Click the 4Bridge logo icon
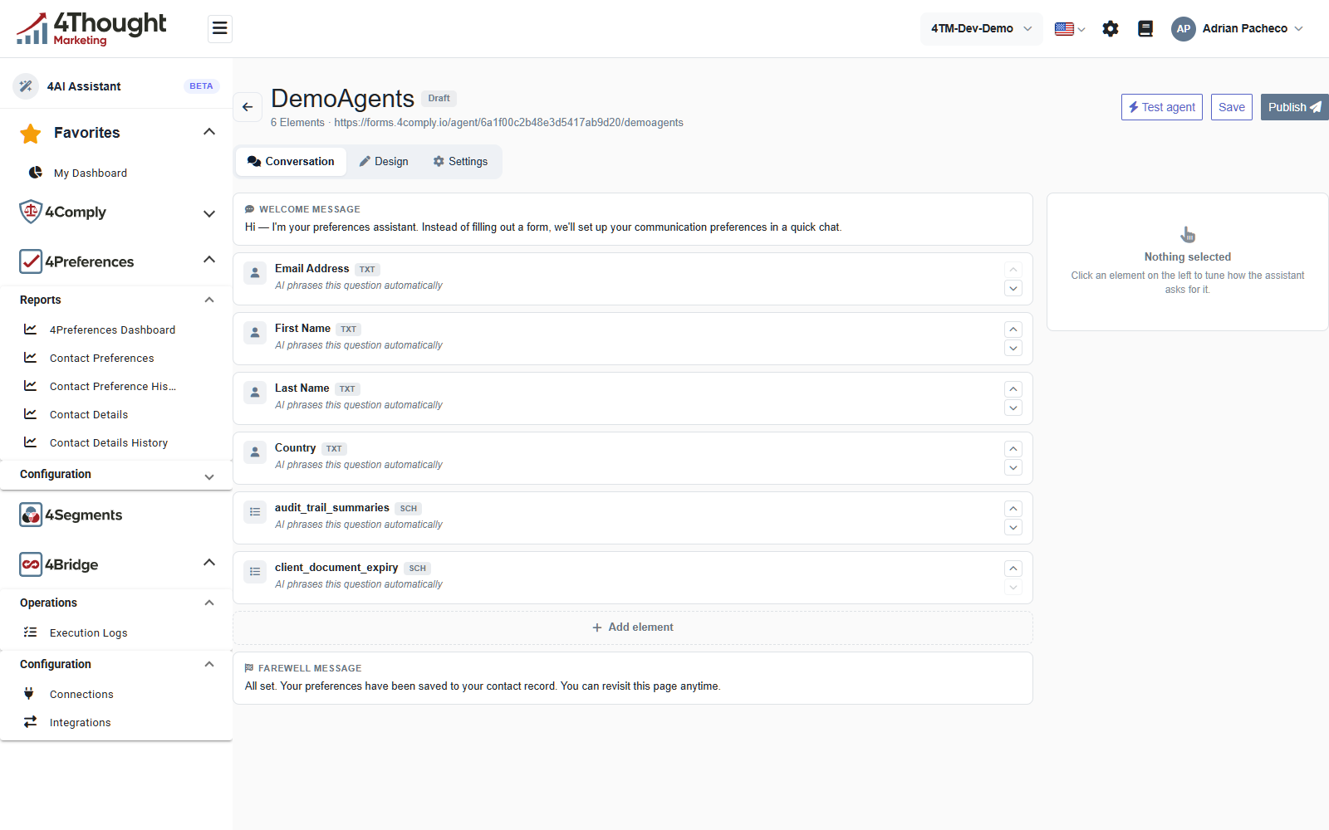This screenshot has width=1329, height=830. pos(31,564)
